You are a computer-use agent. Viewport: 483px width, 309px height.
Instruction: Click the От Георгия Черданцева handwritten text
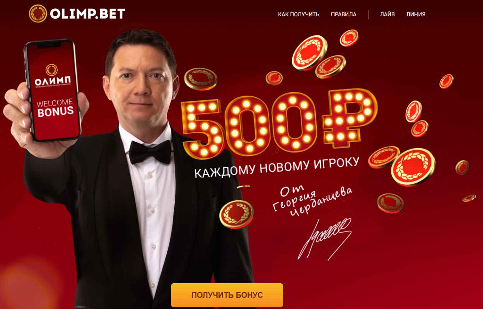(313, 201)
